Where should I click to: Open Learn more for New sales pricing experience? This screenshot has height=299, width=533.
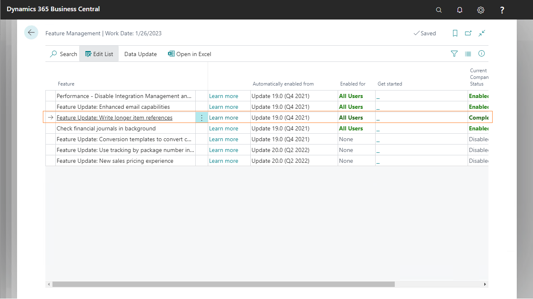click(224, 161)
